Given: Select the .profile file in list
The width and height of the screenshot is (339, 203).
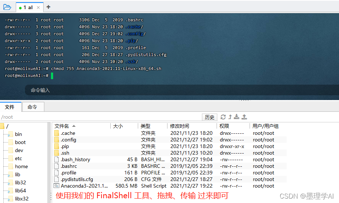Looking at the screenshot, I should click(x=170, y=173).
